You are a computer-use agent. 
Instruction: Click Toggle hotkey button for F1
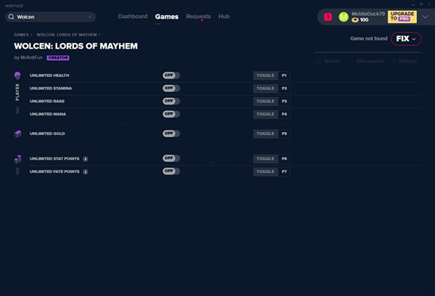[x=265, y=75]
